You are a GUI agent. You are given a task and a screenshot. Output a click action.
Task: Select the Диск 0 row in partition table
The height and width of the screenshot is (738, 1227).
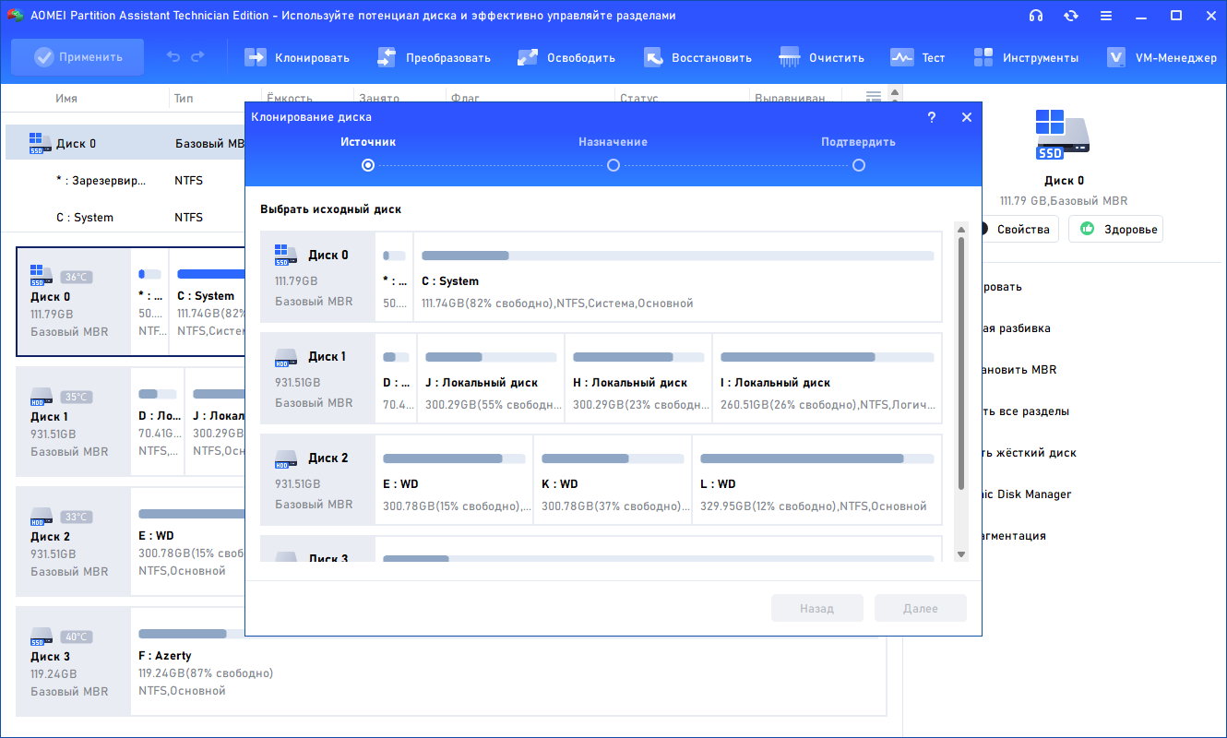126,144
